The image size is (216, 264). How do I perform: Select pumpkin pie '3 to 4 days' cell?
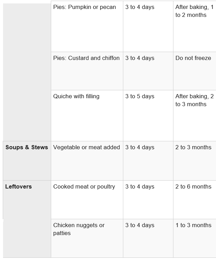(x=148, y=27)
